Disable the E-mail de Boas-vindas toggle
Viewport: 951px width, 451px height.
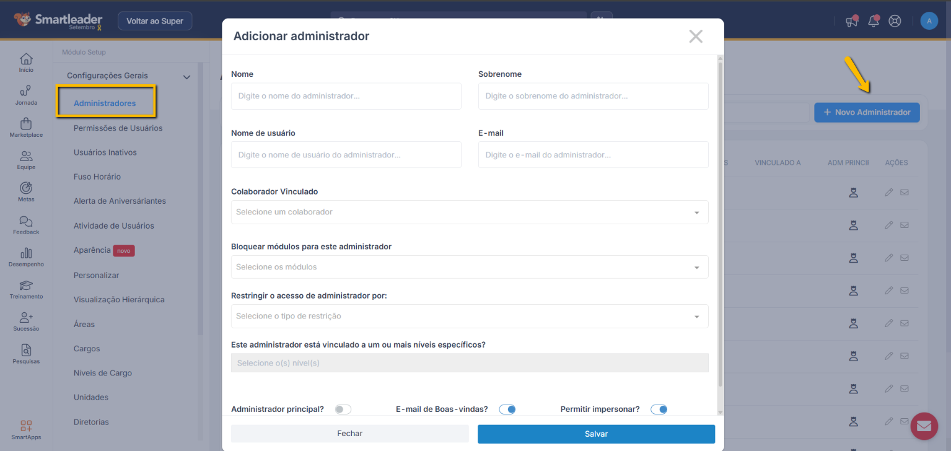click(x=507, y=409)
